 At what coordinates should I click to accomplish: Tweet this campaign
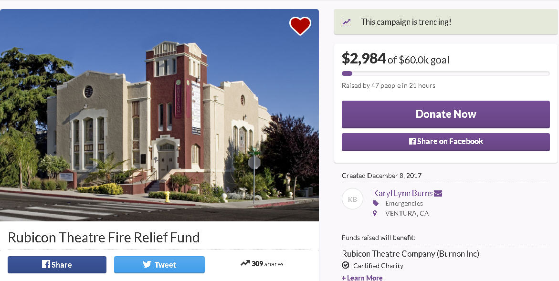[x=159, y=265]
